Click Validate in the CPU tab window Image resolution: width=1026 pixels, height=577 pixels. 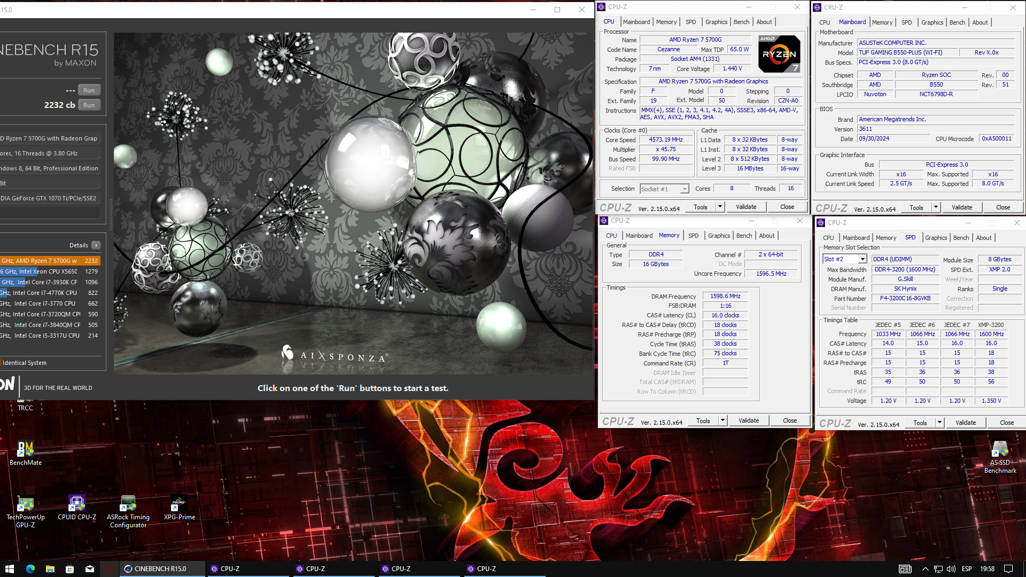pyautogui.click(x=746, y=207)
